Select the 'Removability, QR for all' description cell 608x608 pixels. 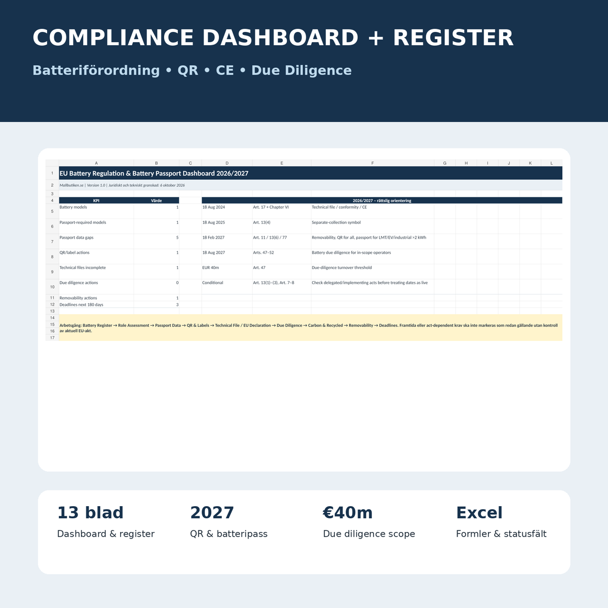[372, 241]
